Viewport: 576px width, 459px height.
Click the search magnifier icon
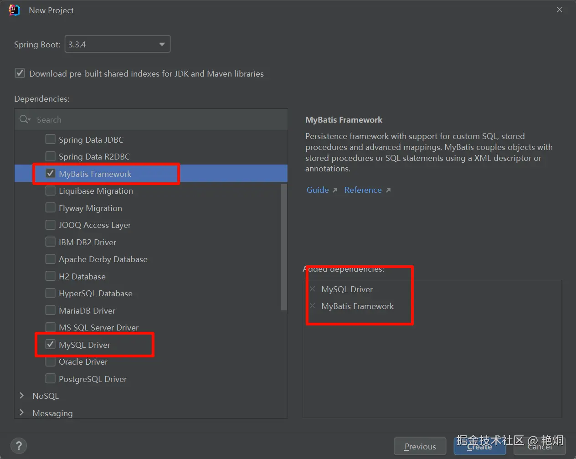point(25,119)
